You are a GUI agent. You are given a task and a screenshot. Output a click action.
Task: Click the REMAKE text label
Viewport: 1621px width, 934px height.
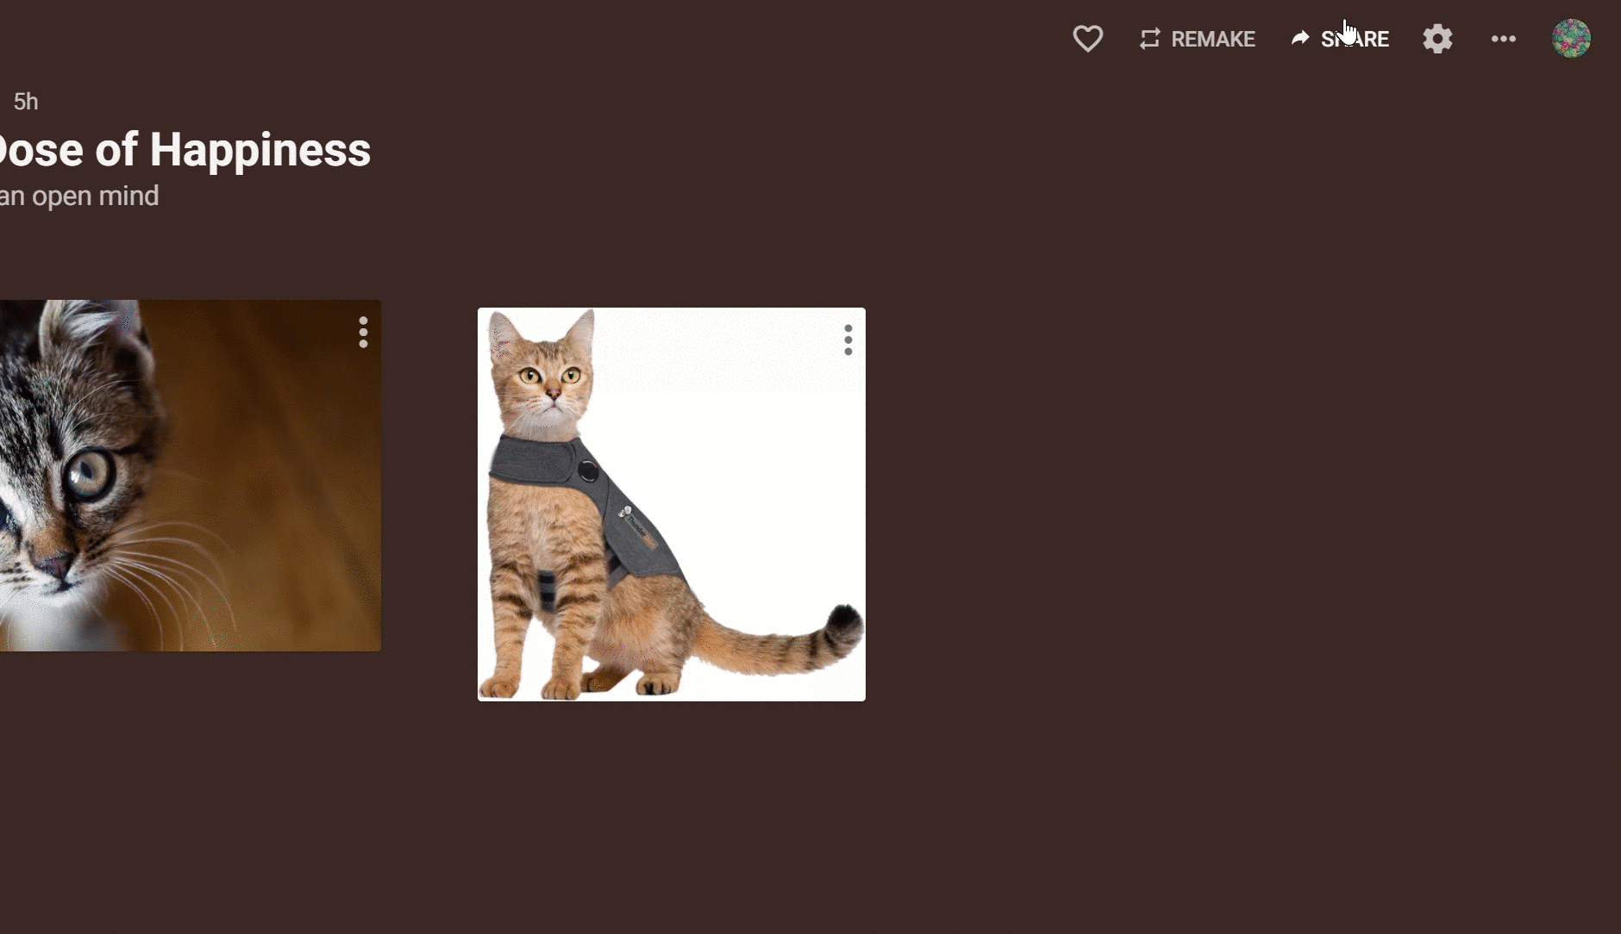(1212, 39)
